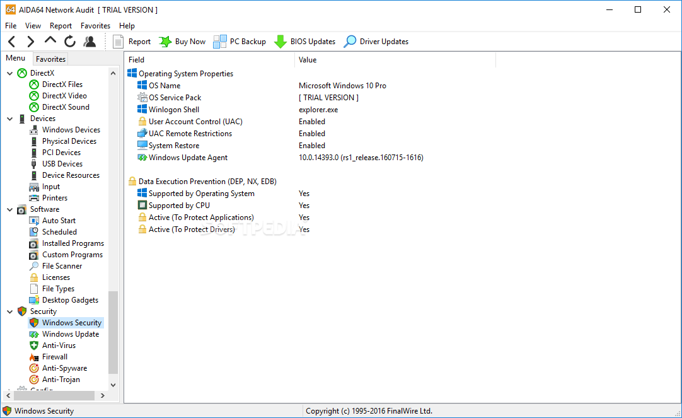The image size is (682, 418).
Task: Select Device Resources in the tree
Action: [x=64, y=175]
